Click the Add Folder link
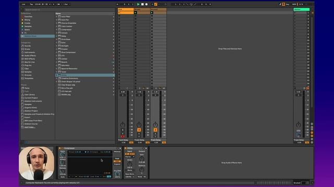The width and height of the screenshot is (334, 187). (x=30, y=127)
